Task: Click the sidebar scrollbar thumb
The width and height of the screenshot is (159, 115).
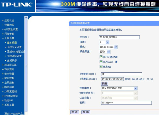Action: (x=26, y=66)
